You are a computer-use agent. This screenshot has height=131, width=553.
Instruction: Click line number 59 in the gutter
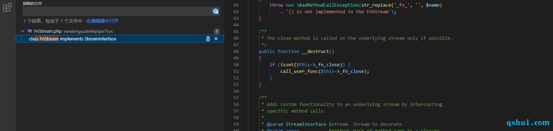tap(236, 124)
